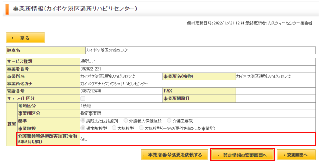
Task: Click the 事業者番号 label cell
Action: coord(43,69)
